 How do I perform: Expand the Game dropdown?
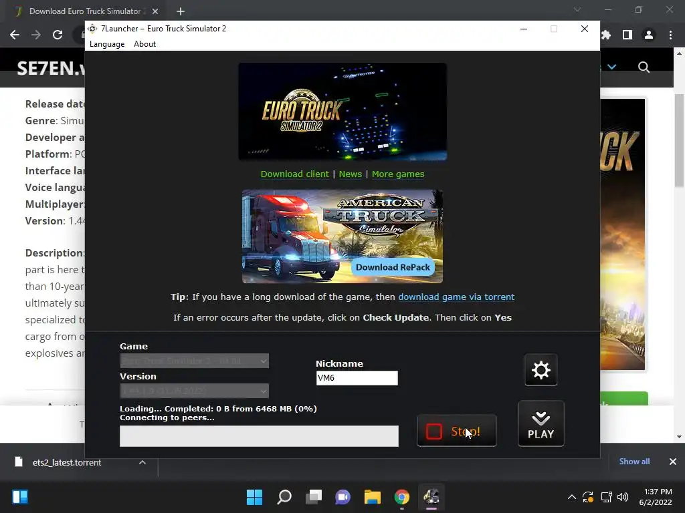click(195, 361)
